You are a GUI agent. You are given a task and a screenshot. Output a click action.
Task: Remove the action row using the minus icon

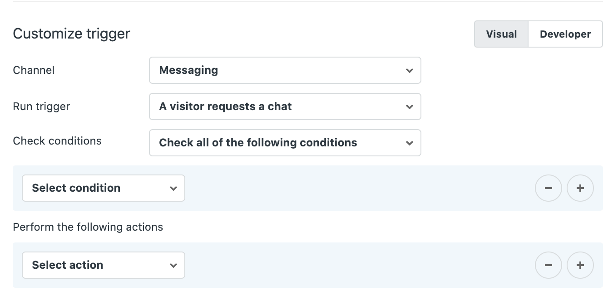549,265
